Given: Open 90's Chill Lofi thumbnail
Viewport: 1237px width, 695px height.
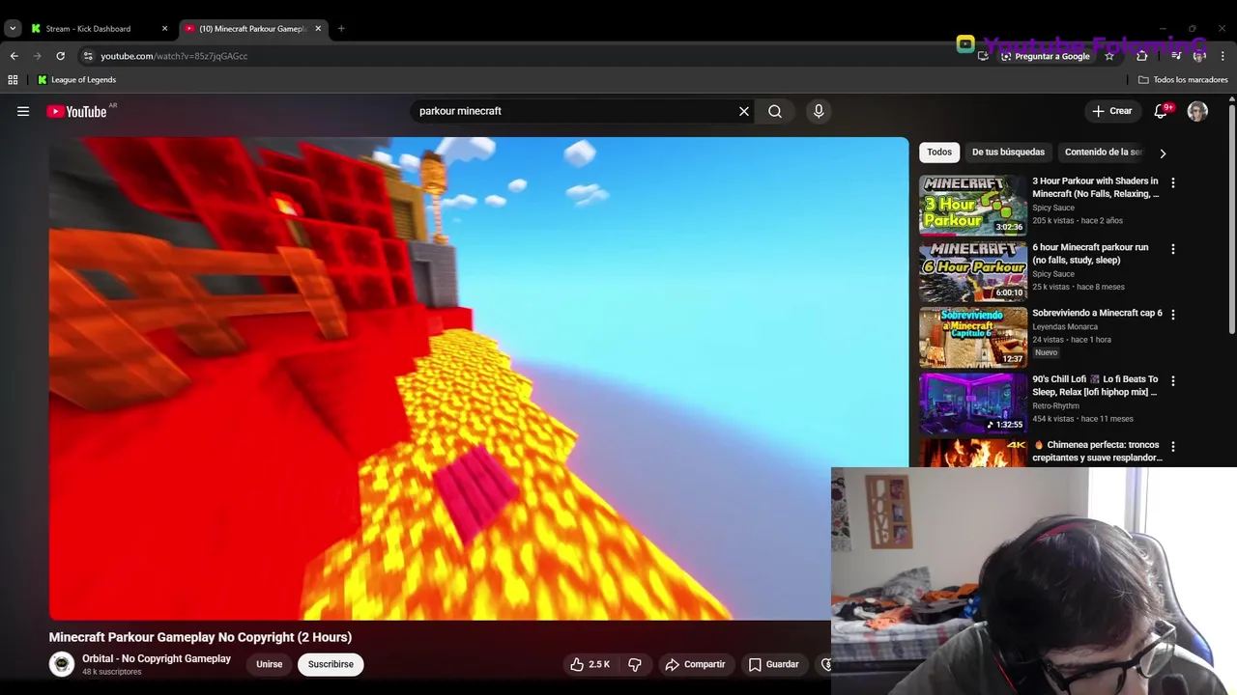Looking at the screenshot, I should click(x=972, y=403).
